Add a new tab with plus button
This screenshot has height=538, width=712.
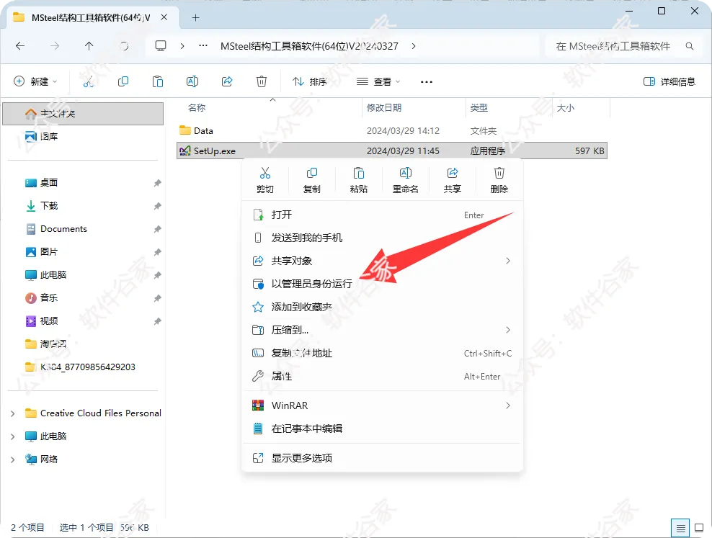coord(195,18)
